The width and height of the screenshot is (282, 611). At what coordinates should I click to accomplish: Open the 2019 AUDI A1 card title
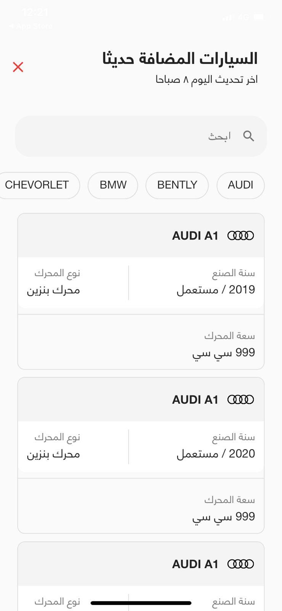coord(195,236)
